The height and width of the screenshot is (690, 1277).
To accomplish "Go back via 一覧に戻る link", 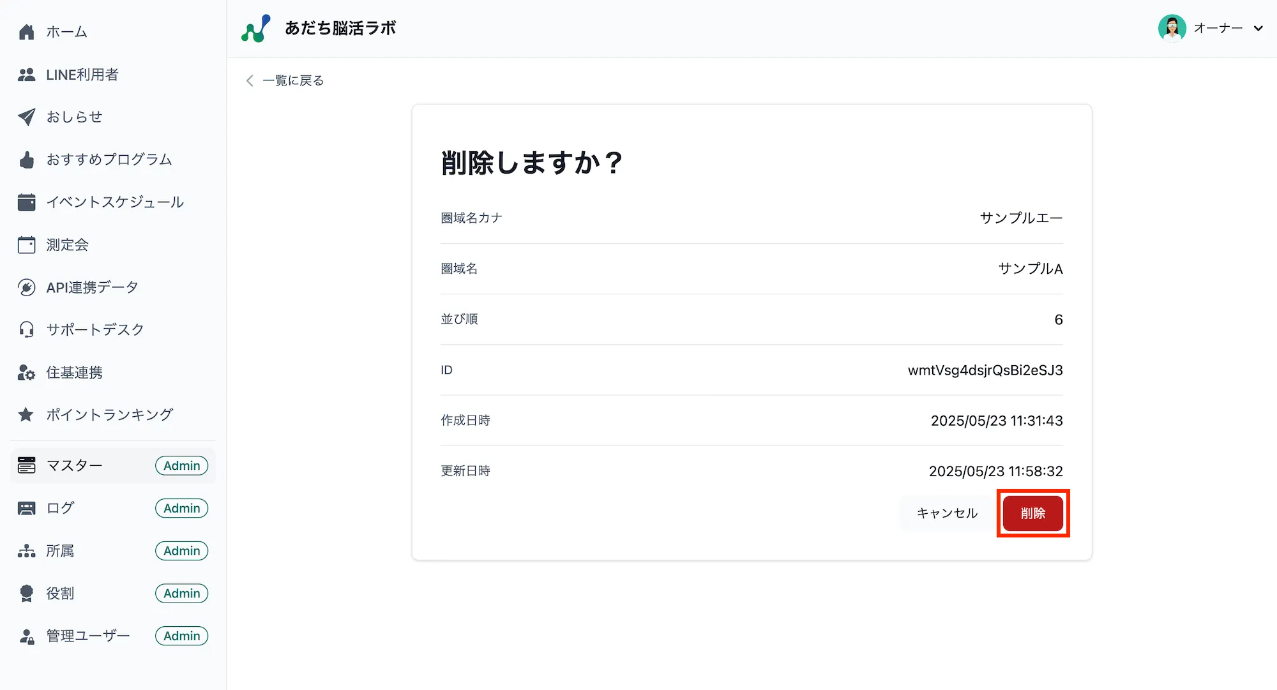I will click(284, 80).
